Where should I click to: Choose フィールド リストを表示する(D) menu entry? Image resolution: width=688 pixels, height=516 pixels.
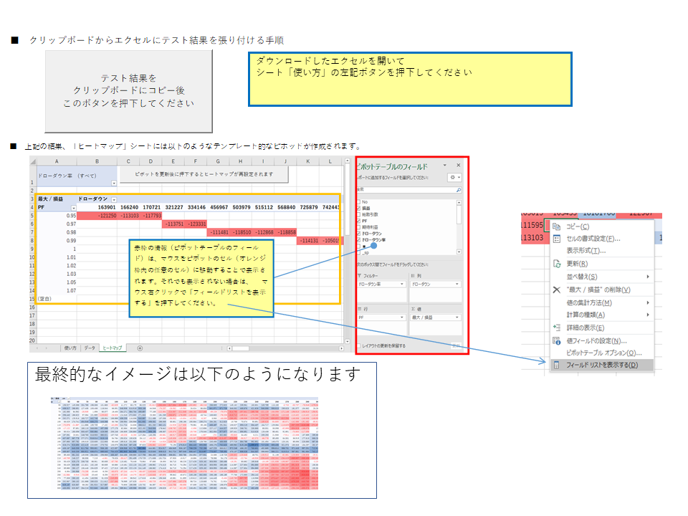(x=602, y=365)
